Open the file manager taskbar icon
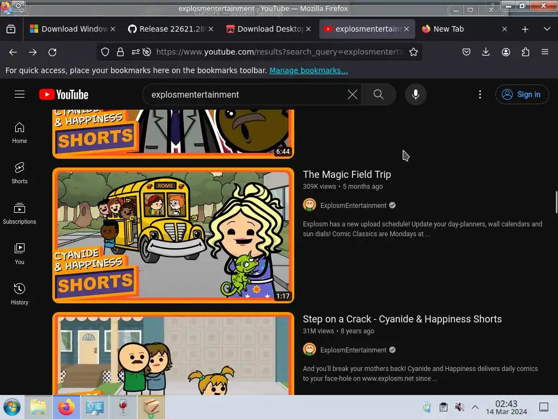The height and width of the screenshot is (419, 558). point(38,407)
